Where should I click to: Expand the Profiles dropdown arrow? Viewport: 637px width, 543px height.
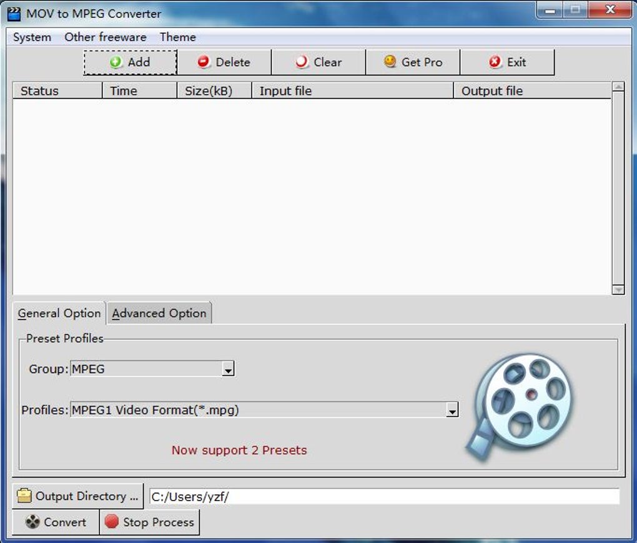(452, 410)
